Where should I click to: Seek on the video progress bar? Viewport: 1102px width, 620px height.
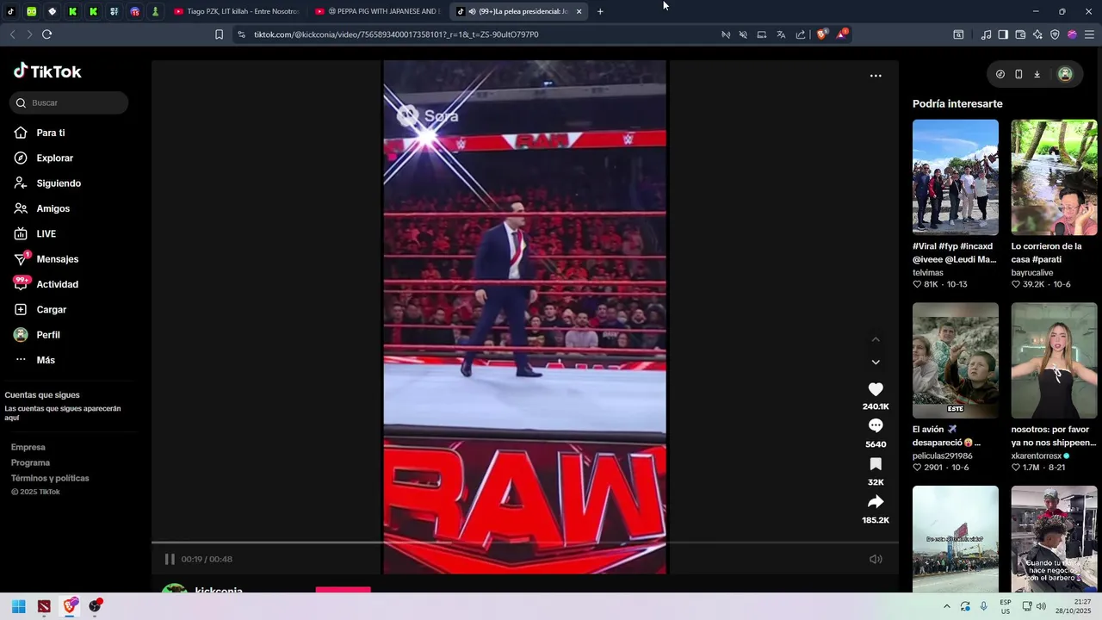(x=525, y=542)
